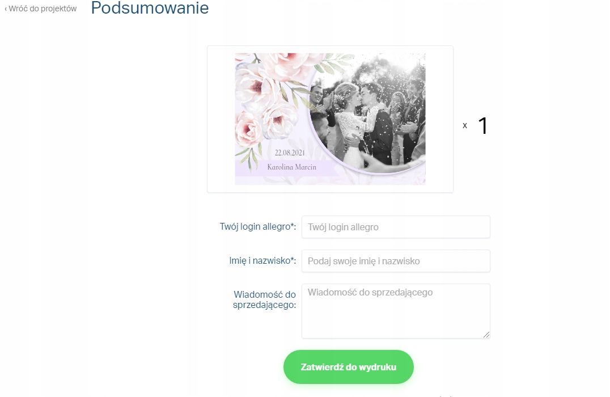Focus the 'Wiadomość do sprzedającego' text area
Viewport: 610px width, 397px height.
[396, 311]
